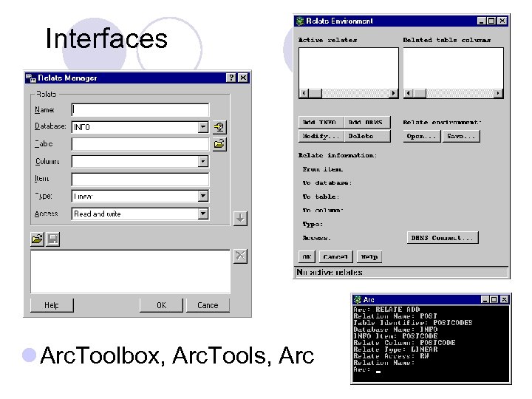
Task: Click the relate list box in Relate Manager
Action: click(130, 272)
